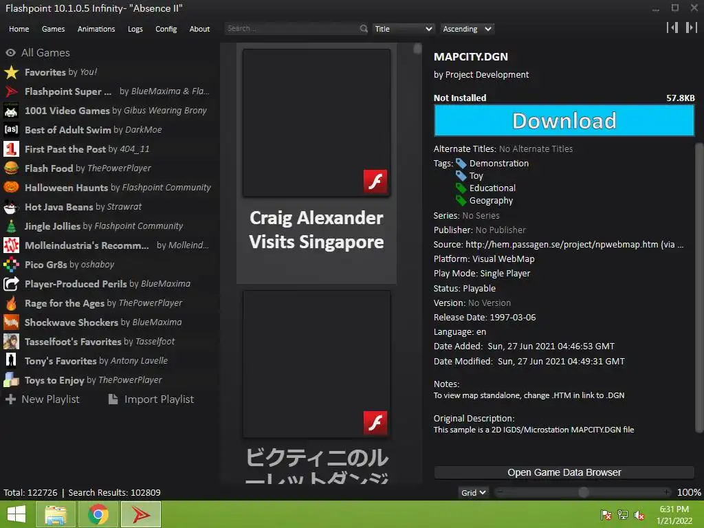Click the Flash Food burger icon

point(11,168)
